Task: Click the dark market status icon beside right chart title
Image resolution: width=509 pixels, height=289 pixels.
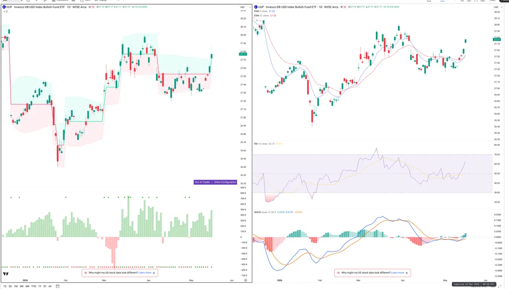Action: pyautogui.click(x=341, y=7)
